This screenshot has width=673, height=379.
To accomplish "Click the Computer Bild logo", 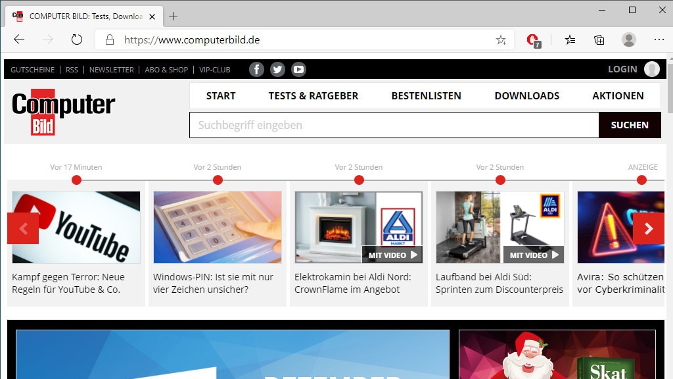I will pyautogui.click(x=62, y=111).
